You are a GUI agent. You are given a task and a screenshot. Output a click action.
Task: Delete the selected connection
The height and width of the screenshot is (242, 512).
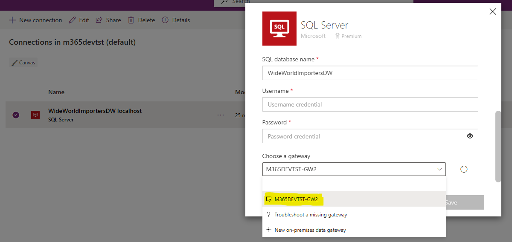coord(142,20)
